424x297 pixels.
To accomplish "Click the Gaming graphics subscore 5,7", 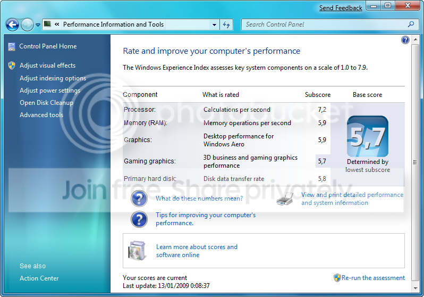I will (322, 161).
